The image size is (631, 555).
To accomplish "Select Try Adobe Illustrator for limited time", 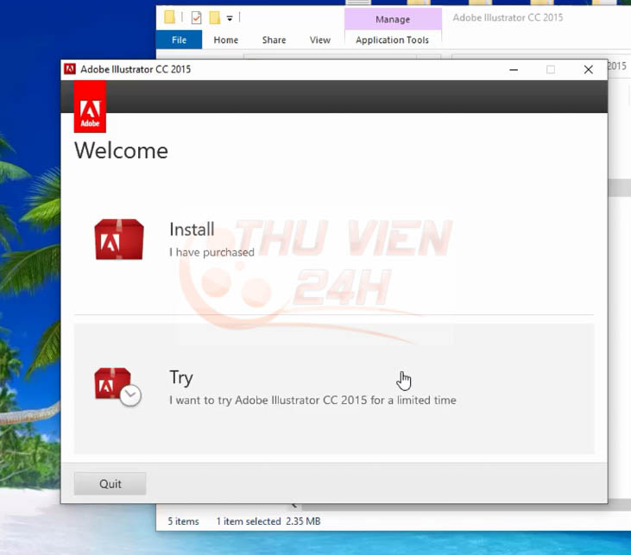I will (333, 388).
